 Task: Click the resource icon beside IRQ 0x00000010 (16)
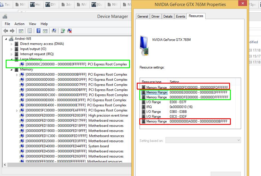point(144,107)
